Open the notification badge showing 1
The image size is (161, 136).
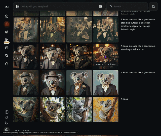point(7,24)
